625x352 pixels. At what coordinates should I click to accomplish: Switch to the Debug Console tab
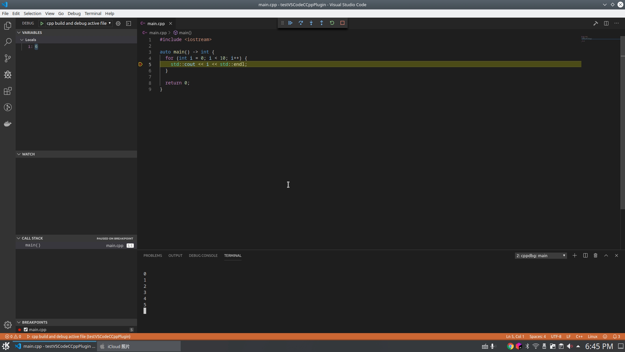(203, 256)
